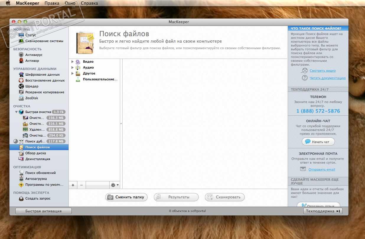Click the Результаты button
The image size is (365, 239).
(x=176, y=197)
